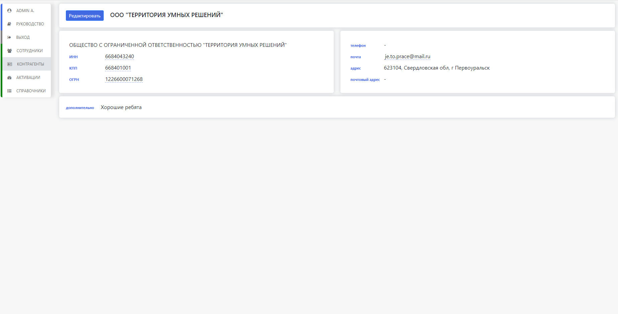Click the Редактировать button
This screenshot has height=314, width=618.
point(85,16)
